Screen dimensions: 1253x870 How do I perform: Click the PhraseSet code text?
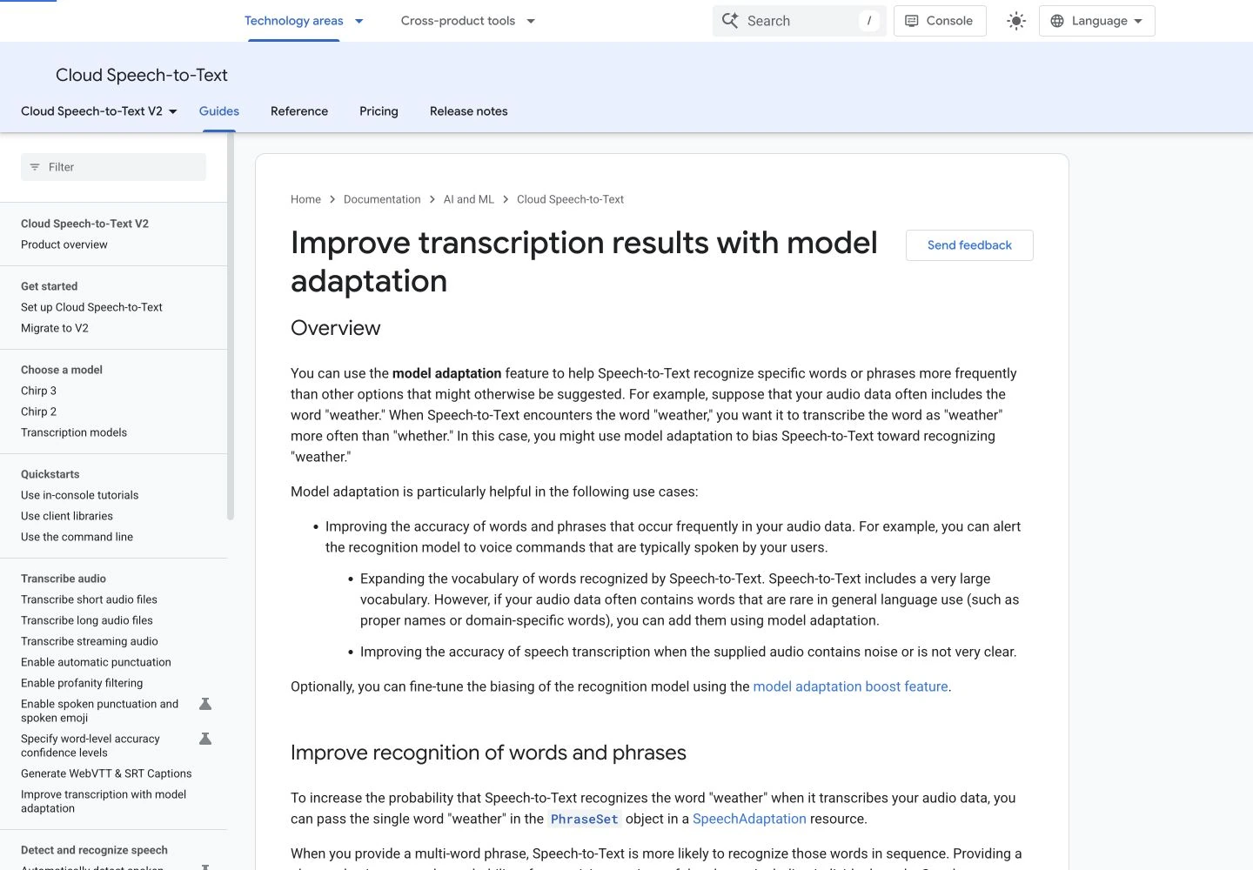click(x=584, y=819)
